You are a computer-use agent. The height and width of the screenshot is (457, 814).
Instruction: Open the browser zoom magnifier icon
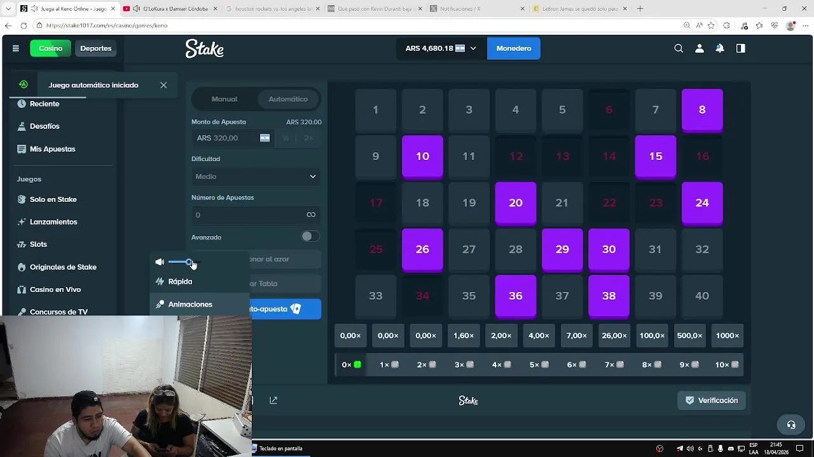pos(687,25)
